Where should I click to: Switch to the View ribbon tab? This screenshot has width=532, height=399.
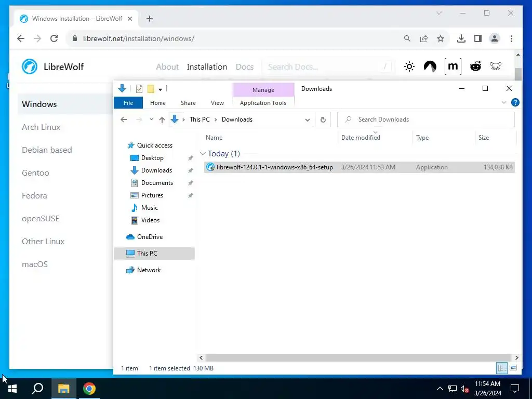218,103
